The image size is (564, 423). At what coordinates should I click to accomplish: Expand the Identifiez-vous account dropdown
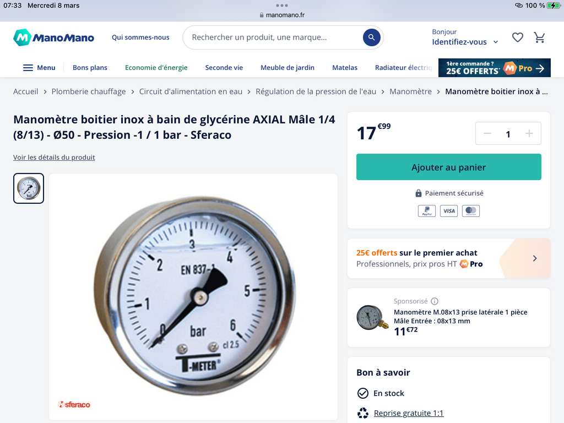coord(465,42)
